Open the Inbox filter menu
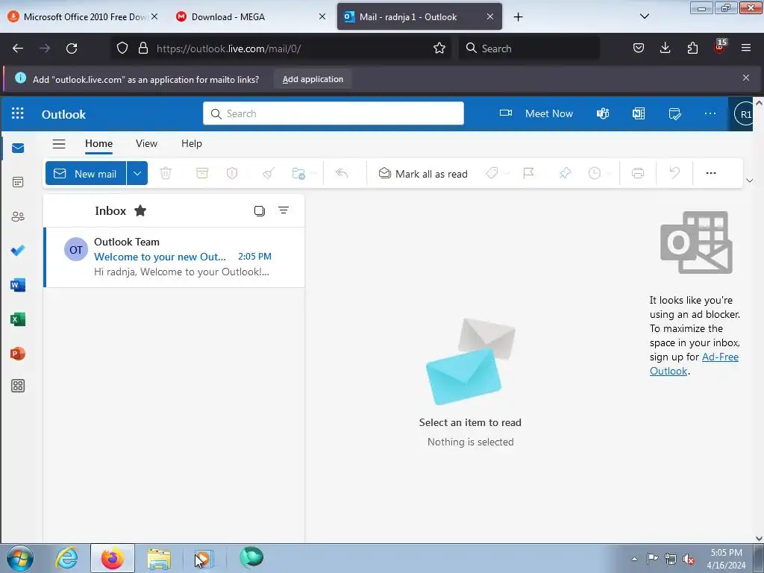The image size is (764, 573). coord(284,210)
